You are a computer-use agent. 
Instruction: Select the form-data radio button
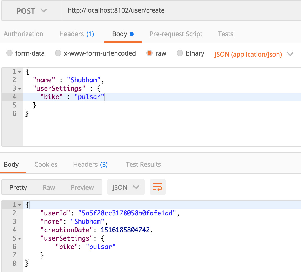(x=9, y=53)
